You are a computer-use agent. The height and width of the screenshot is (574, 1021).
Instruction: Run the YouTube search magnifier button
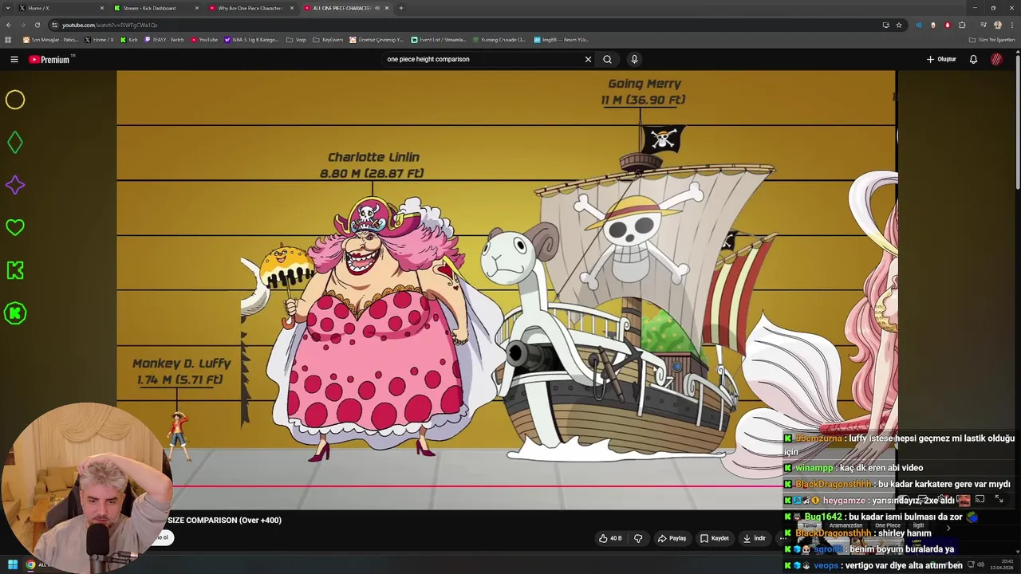click(607, 59)
